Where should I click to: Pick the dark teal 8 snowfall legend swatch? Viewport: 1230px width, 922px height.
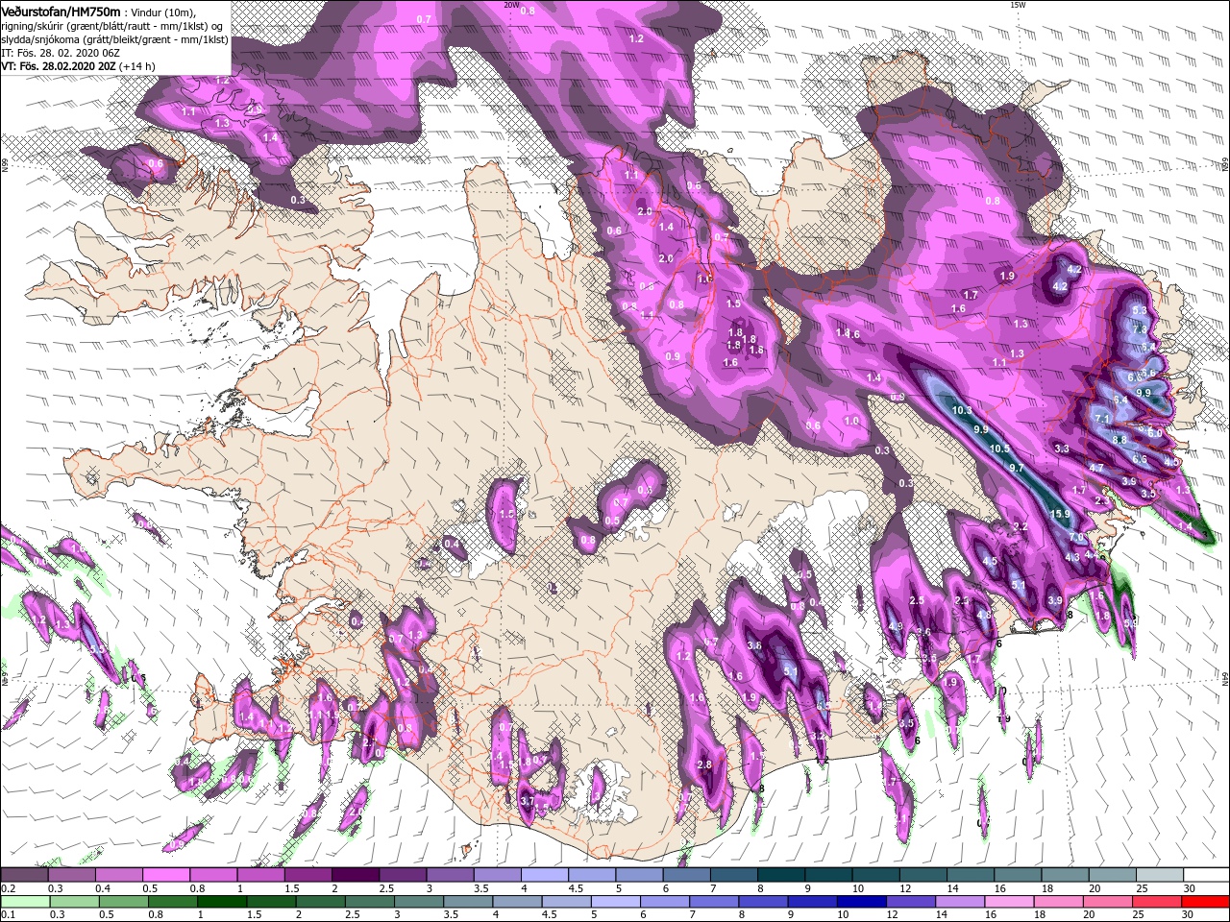[x=781, y=875]
